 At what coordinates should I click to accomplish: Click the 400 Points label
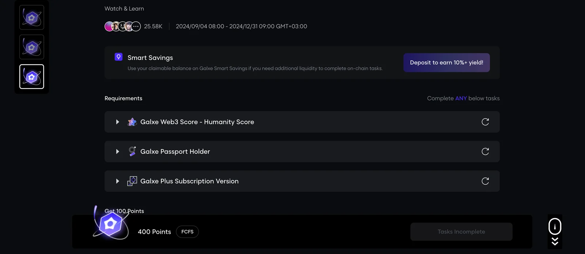[154, 232]
